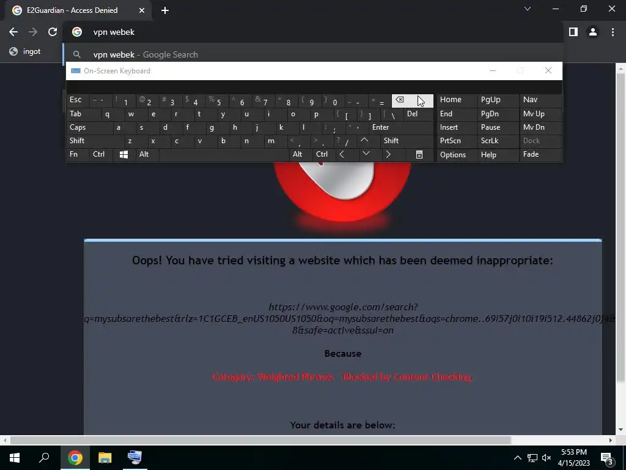
Task: Toggle the right Ctrl key
Action: (x=323, y=155)
